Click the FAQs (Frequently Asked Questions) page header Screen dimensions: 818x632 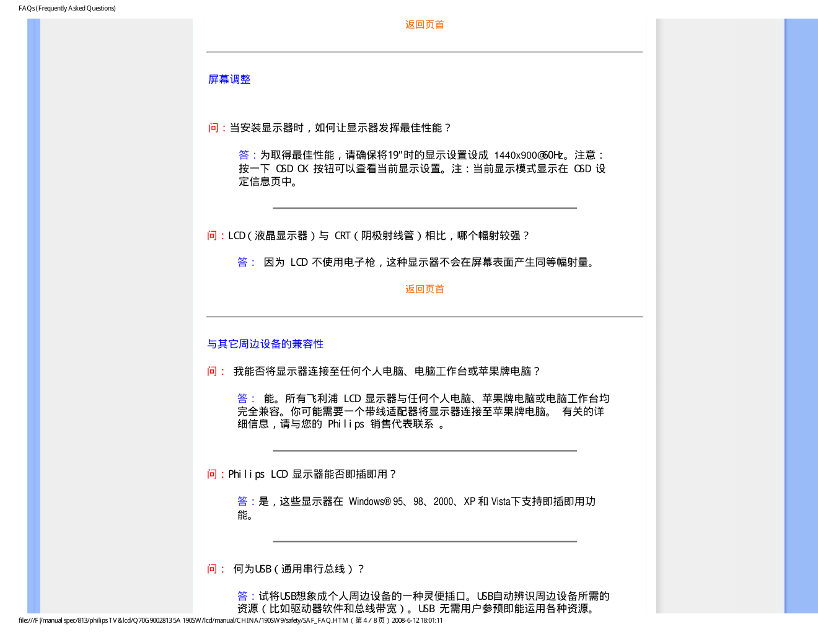click(67, 8)
